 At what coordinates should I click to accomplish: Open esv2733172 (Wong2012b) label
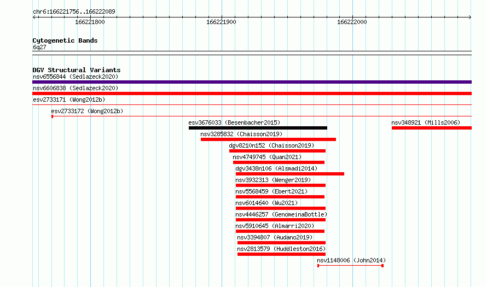pos(87,111)
